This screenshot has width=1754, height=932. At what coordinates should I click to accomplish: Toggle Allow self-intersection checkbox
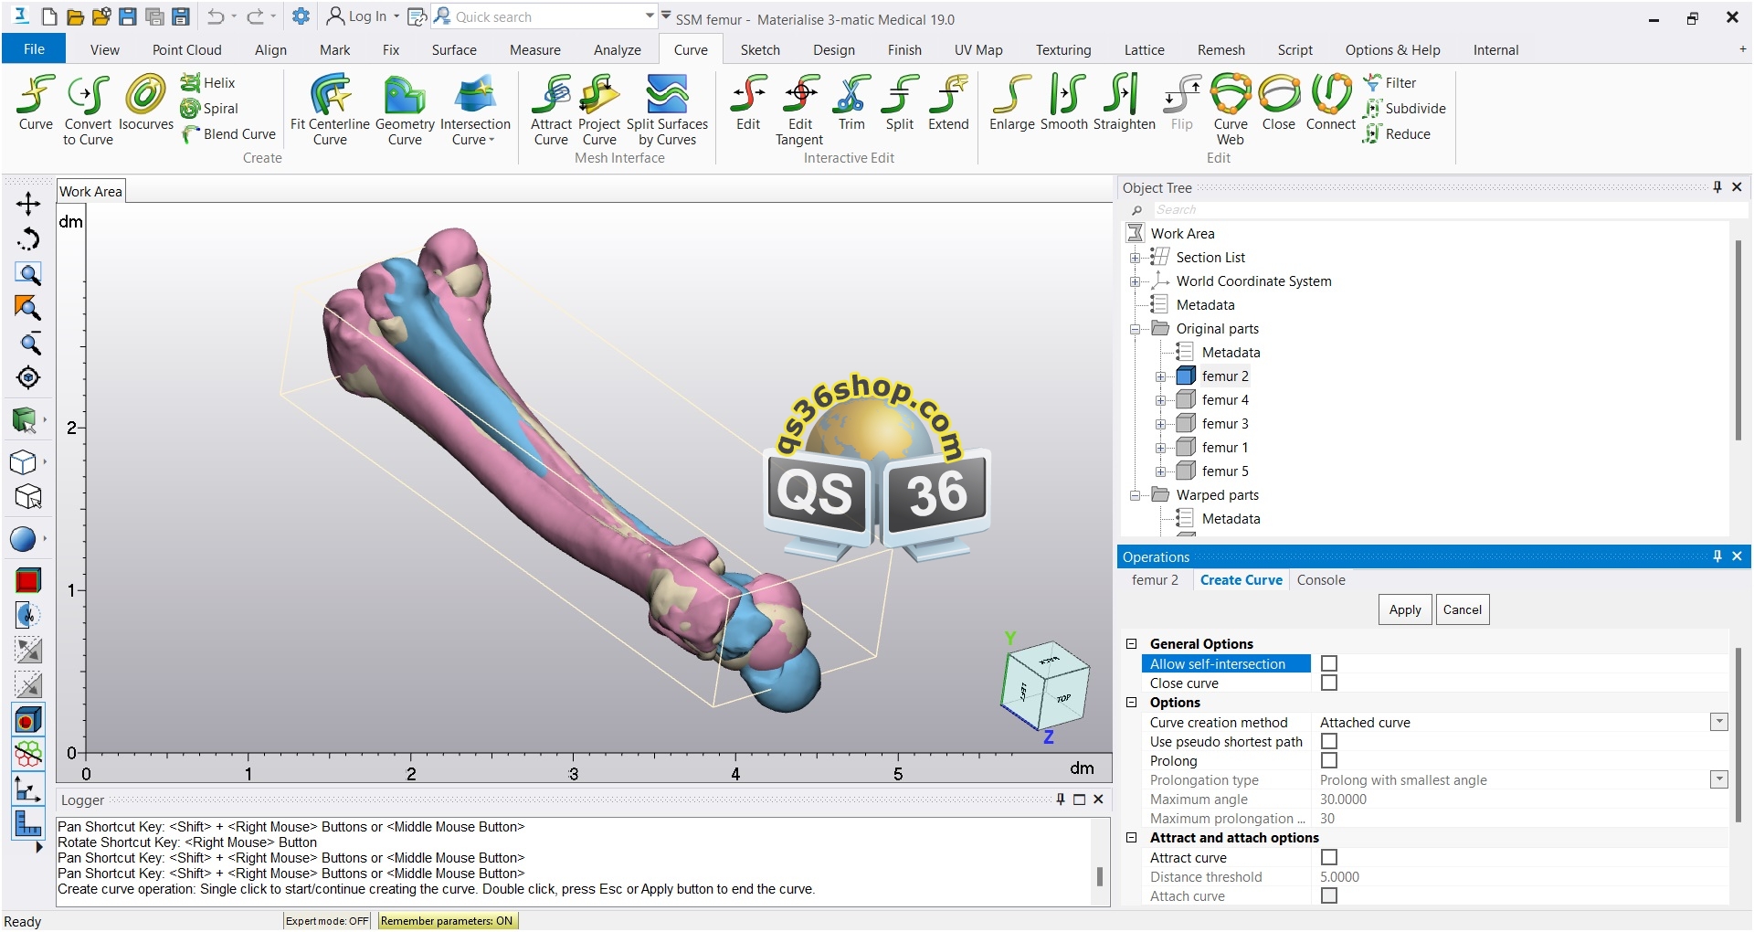tap(1329, 664)
